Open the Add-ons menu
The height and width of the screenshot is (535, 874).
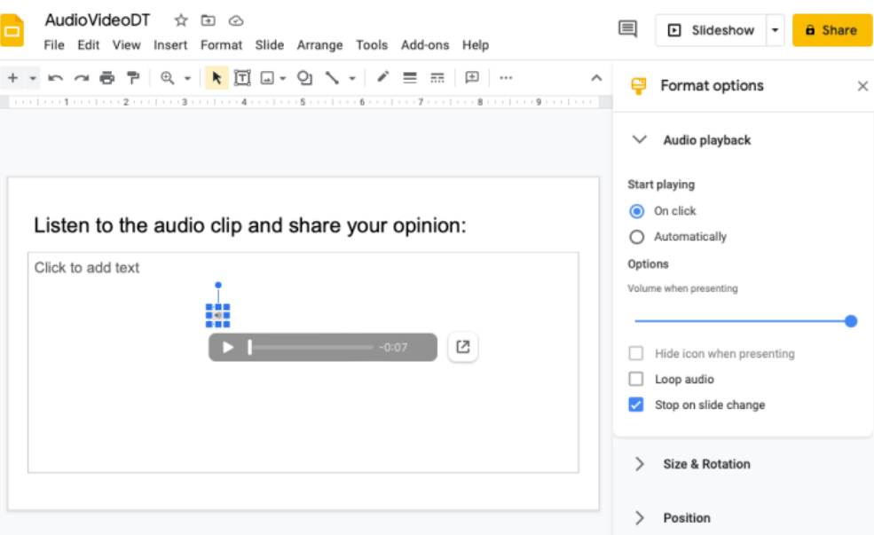point(425,45)
